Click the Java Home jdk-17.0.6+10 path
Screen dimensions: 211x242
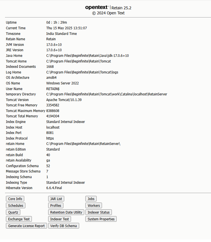[87, 56]
